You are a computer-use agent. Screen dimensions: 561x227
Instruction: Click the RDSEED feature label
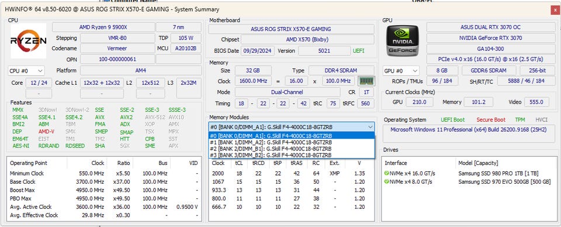click(75, 146)
